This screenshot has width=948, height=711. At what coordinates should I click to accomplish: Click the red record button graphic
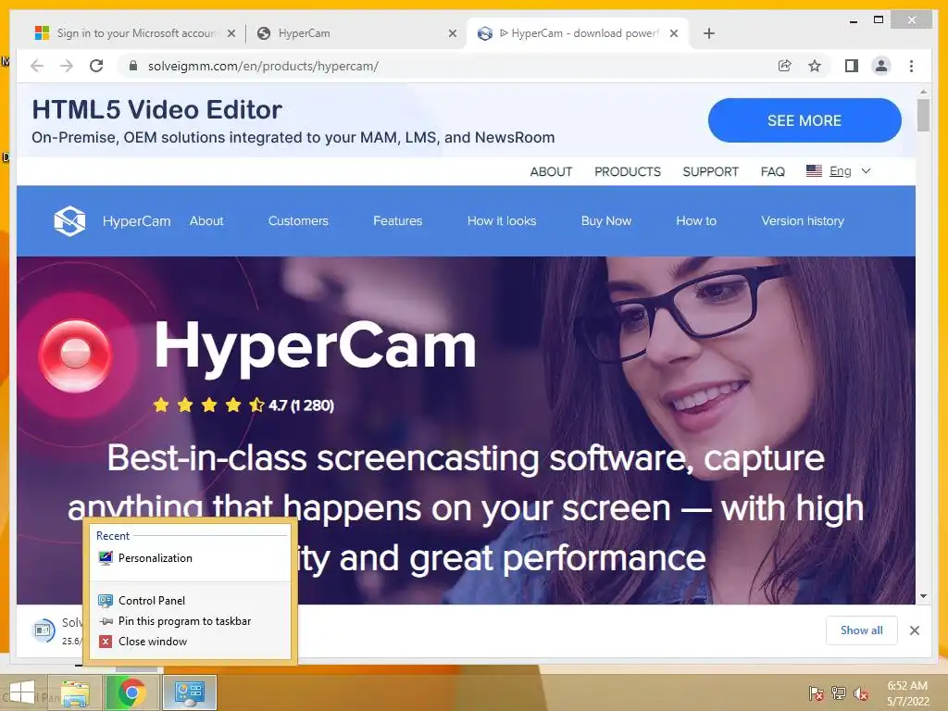[x=75, y=355]
